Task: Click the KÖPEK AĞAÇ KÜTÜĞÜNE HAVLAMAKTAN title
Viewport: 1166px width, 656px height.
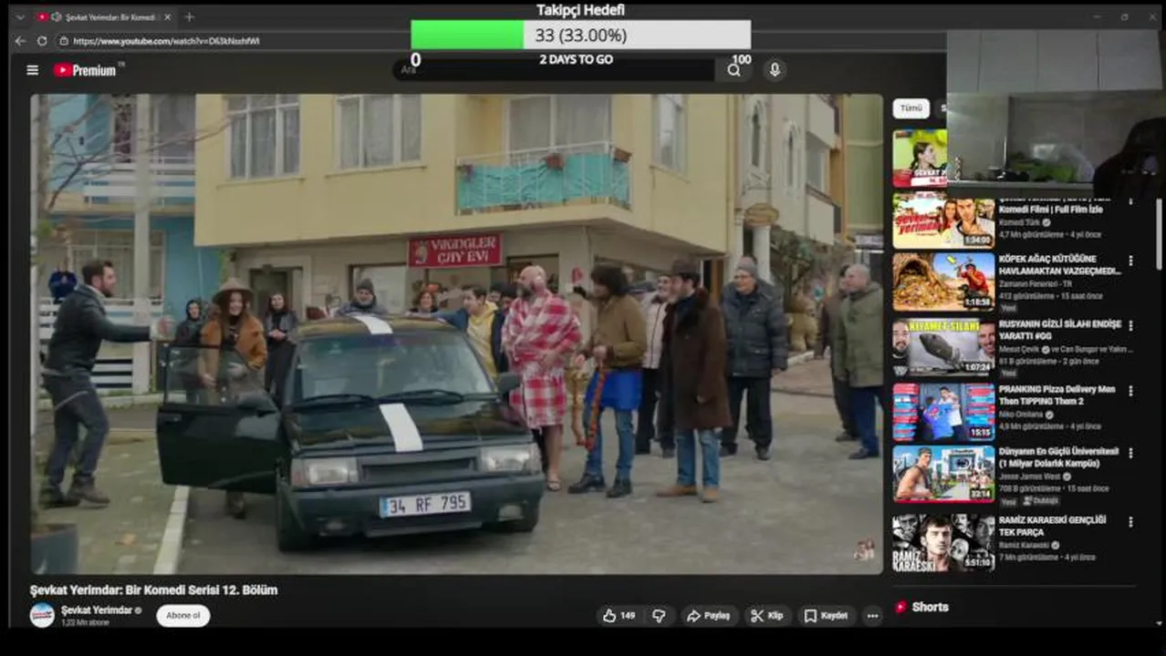Action: (x=1059, y=265)
